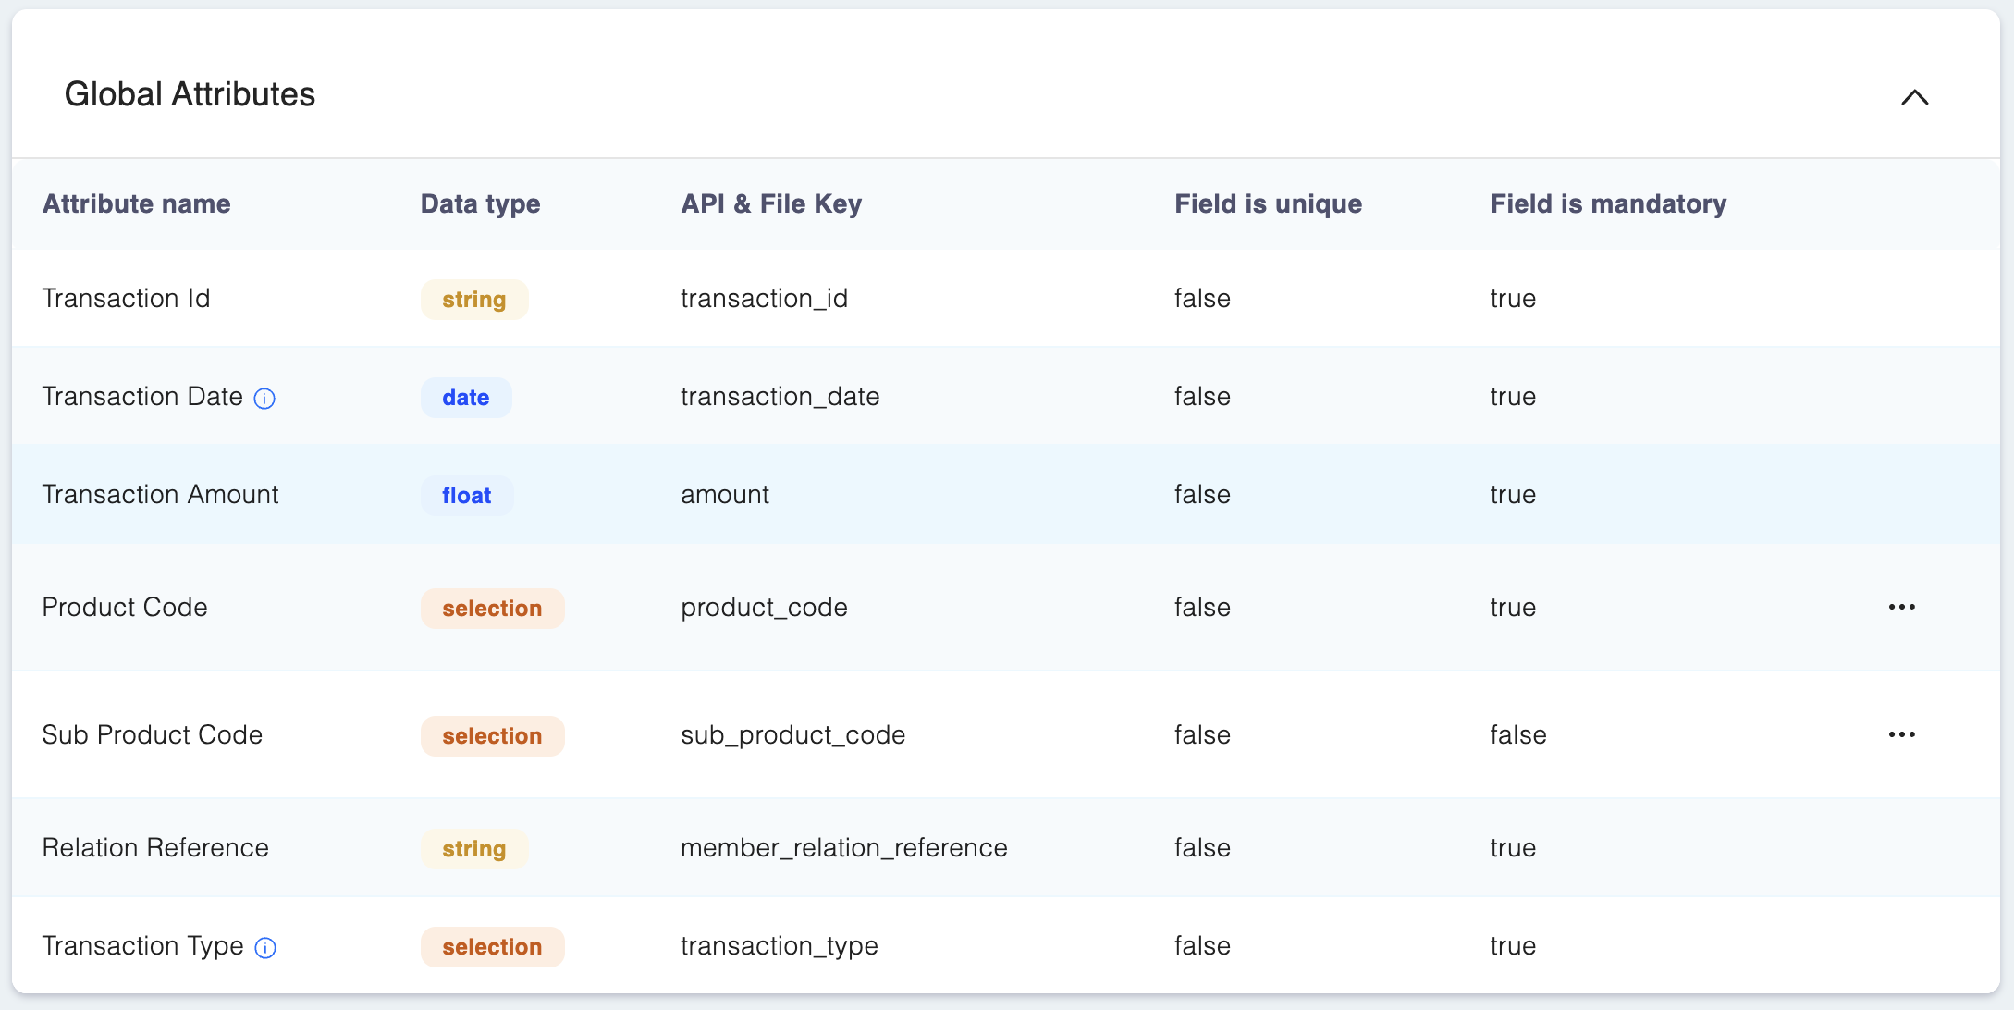This screenshot has width=2014, height=1010.
Task: Click the member_relation_reference key text
Action: (843, 848)
